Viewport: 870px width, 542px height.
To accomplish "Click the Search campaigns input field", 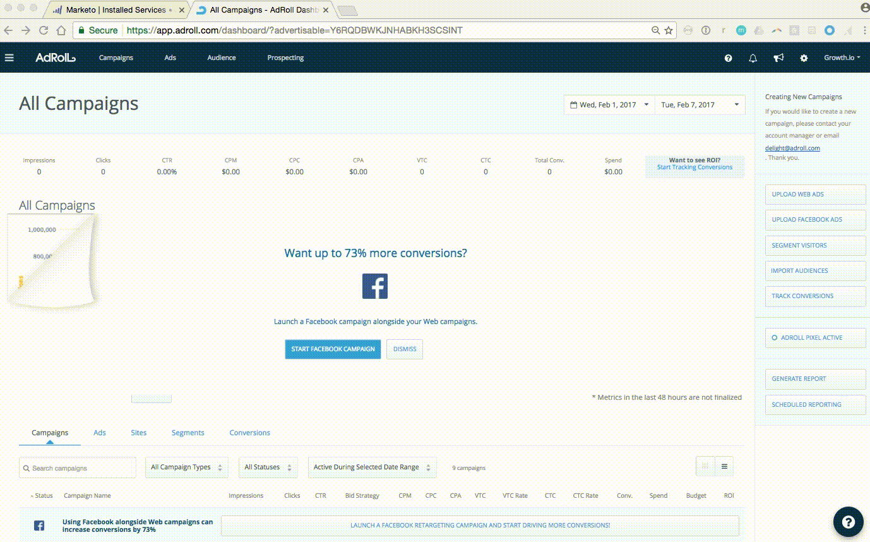I will (78, 467).
